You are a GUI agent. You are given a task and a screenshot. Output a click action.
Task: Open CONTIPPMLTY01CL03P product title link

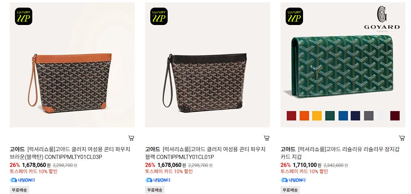click(70, 153)
